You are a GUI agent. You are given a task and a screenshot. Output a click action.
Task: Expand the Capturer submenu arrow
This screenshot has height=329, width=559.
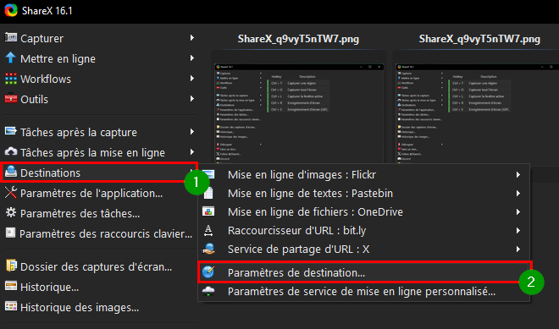click(192, 37)
